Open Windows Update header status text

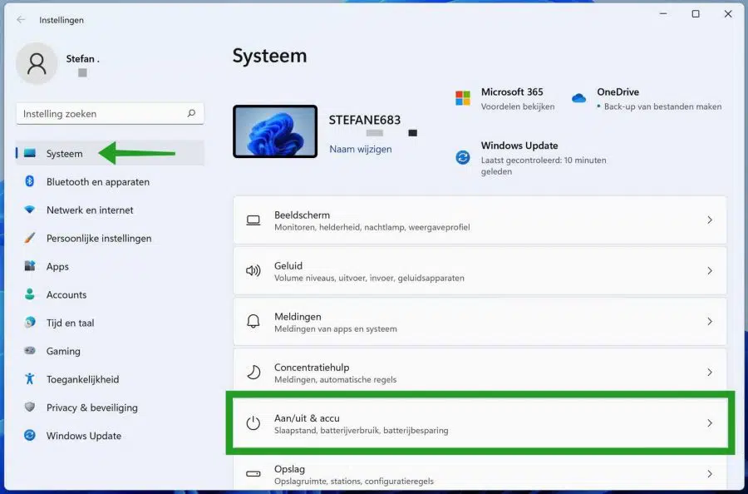click(544, 165)
